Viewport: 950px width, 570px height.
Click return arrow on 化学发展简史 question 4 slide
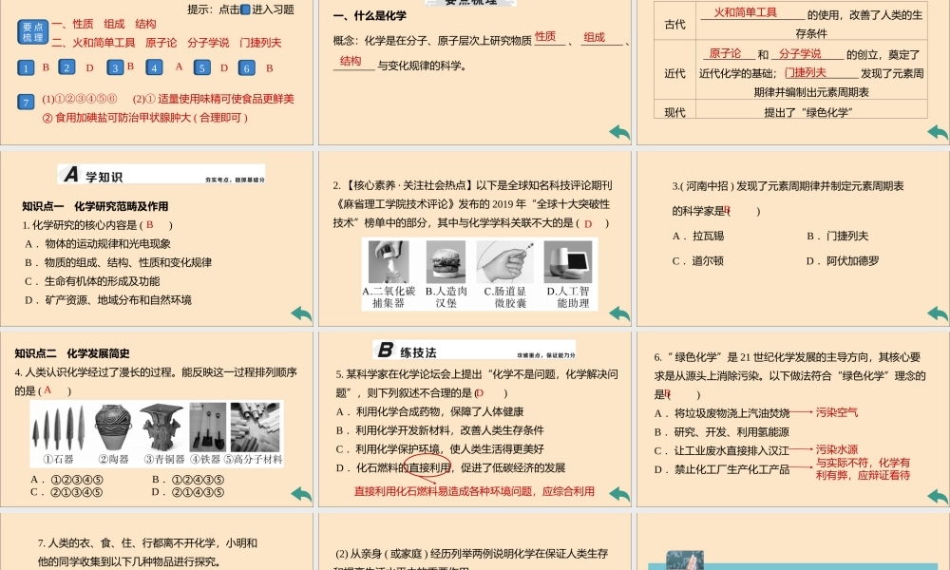click(x=300, y=494)
